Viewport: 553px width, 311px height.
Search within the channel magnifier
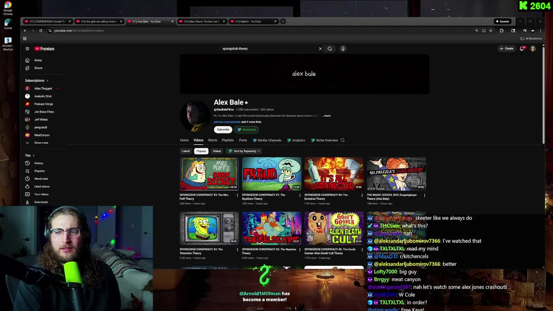tap(343, 140)
